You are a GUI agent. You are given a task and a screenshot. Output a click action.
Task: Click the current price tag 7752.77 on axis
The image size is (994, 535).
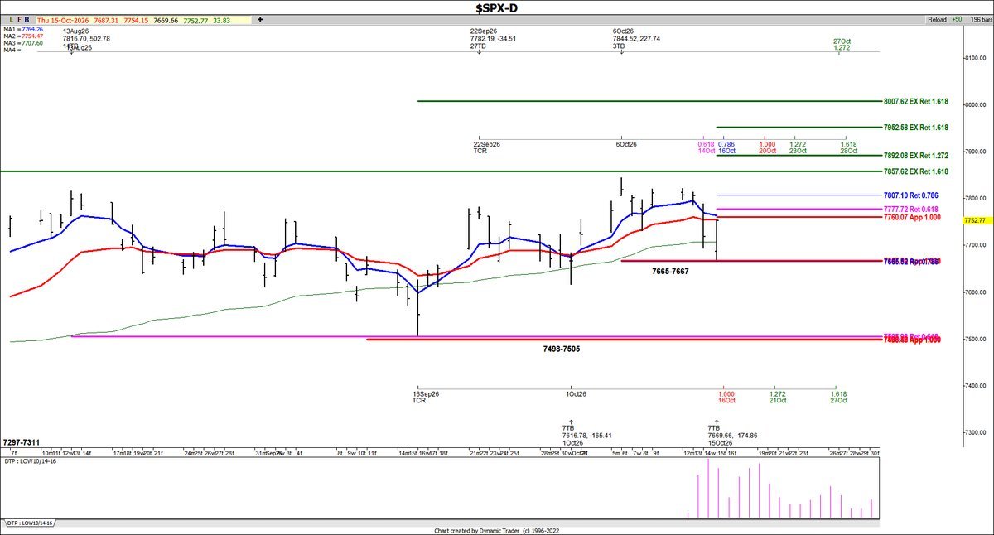click(x=977, y=220)
